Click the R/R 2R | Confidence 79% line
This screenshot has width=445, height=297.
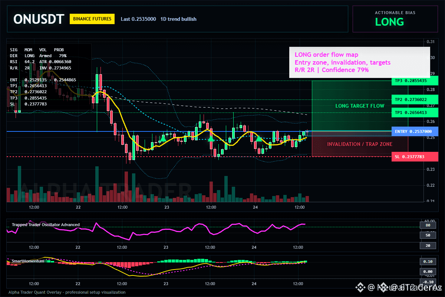(x=332, y=70)
